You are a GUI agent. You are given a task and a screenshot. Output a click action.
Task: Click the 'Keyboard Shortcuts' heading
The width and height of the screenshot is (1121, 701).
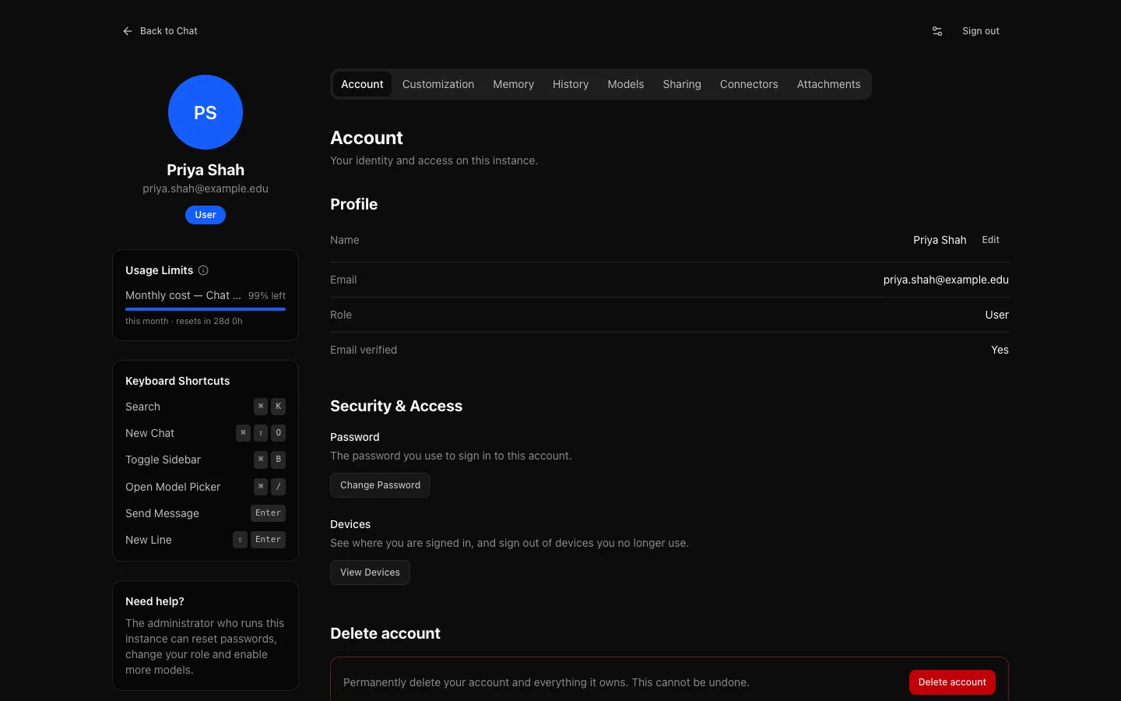tap(177, 381)
